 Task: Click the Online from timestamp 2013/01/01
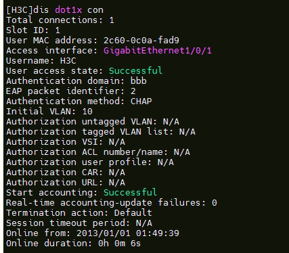pyautogui.click(x=104, y=233)
